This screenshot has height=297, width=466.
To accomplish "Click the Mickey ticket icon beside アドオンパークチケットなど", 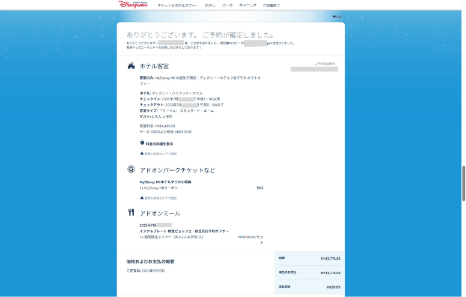I will pos(131,170).
